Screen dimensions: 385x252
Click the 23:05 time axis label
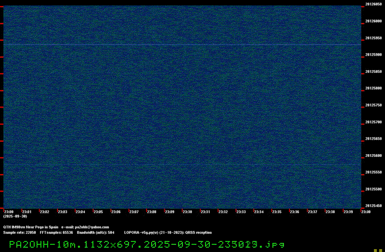(98, 212)
